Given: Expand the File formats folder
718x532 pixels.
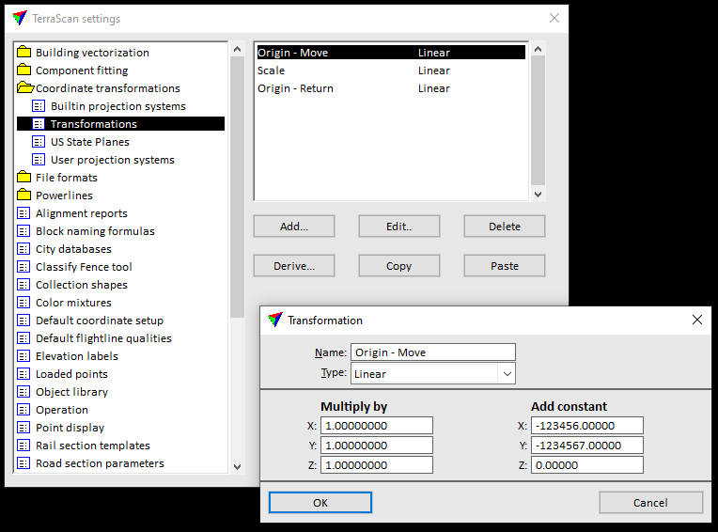Looking at the screenshot, I should point(23,178).
